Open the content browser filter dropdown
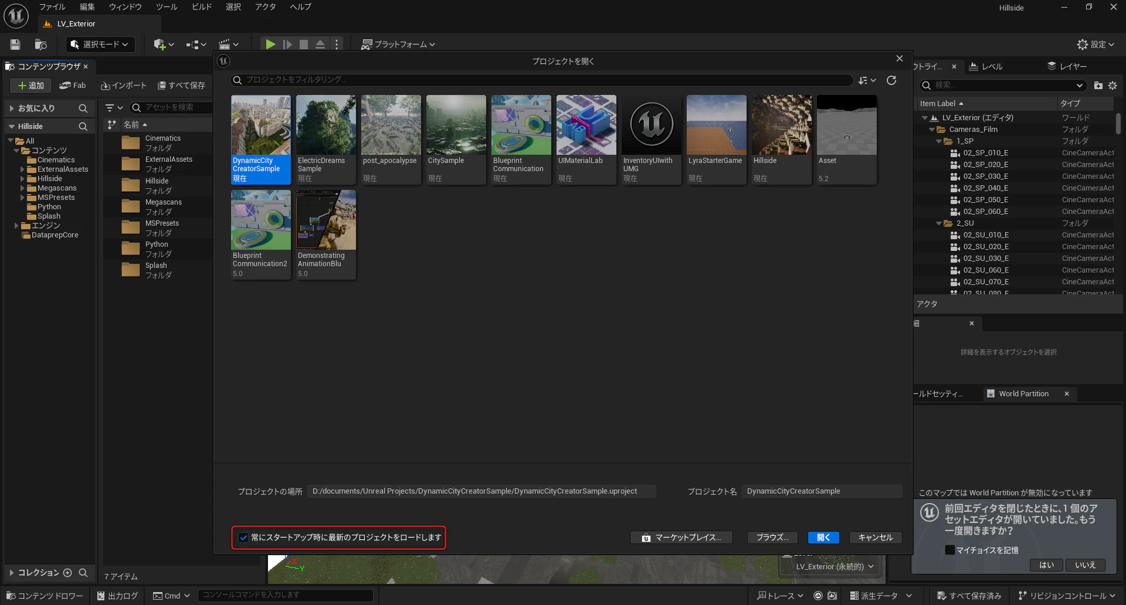 pos(114,108)
